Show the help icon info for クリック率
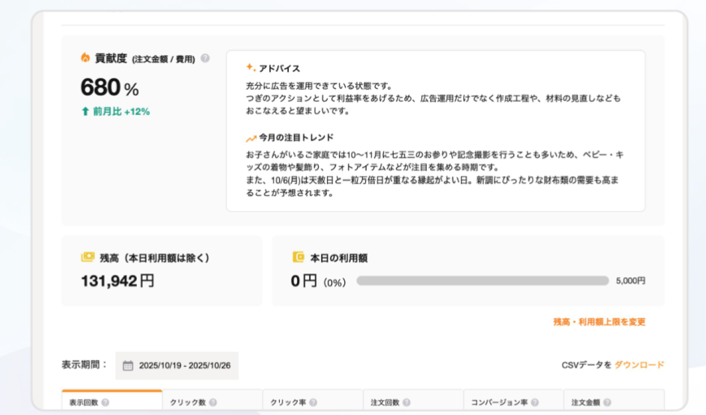 click(x=313, y=403)
